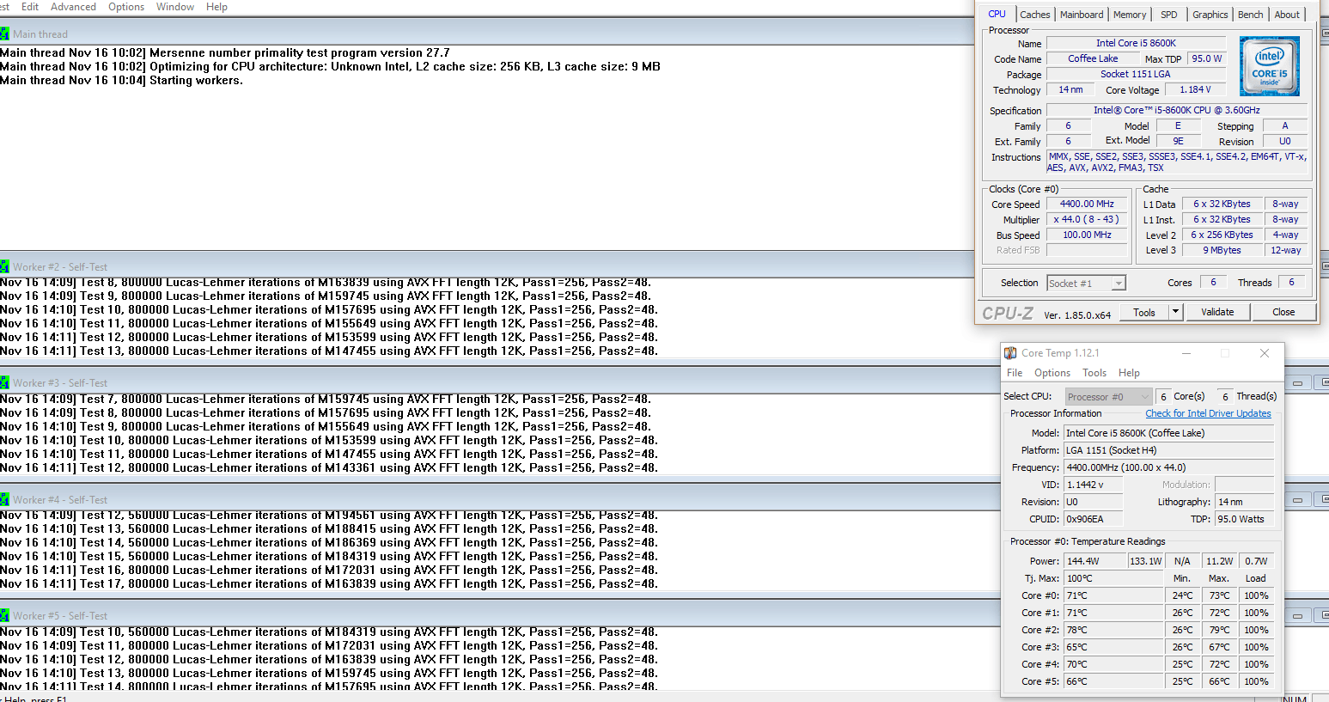Click the Core Temp title bar icon
The image size is (1329, 702).
(1011, 353)
